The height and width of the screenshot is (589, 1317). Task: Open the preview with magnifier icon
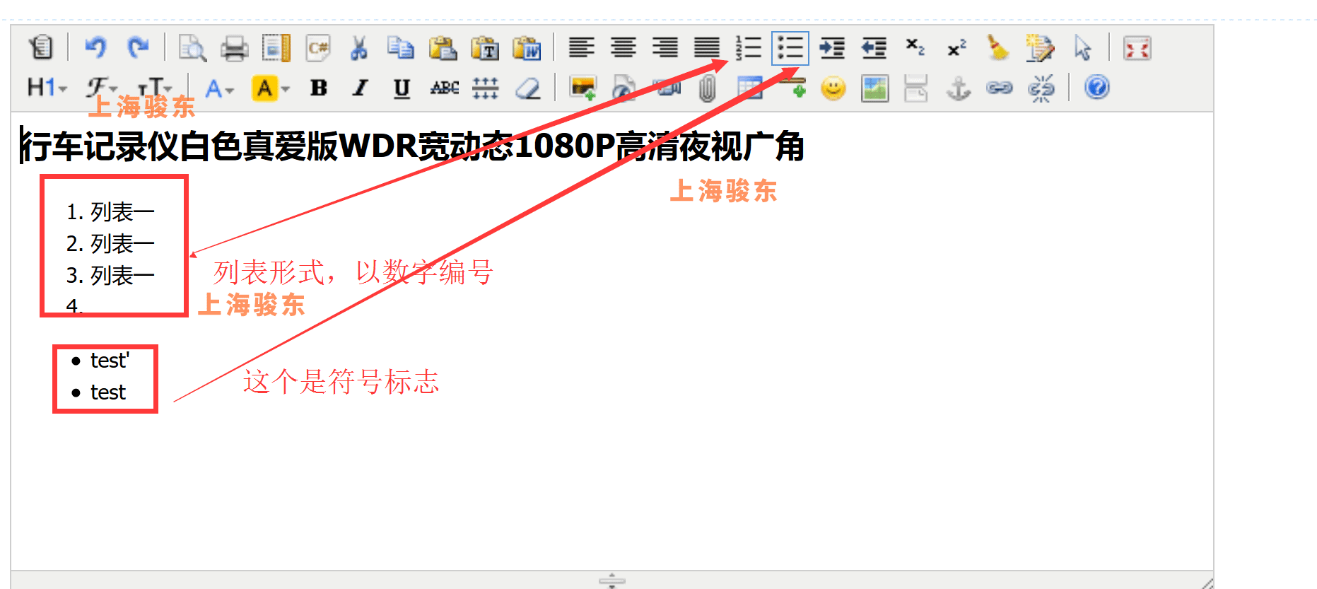[192, 48]
